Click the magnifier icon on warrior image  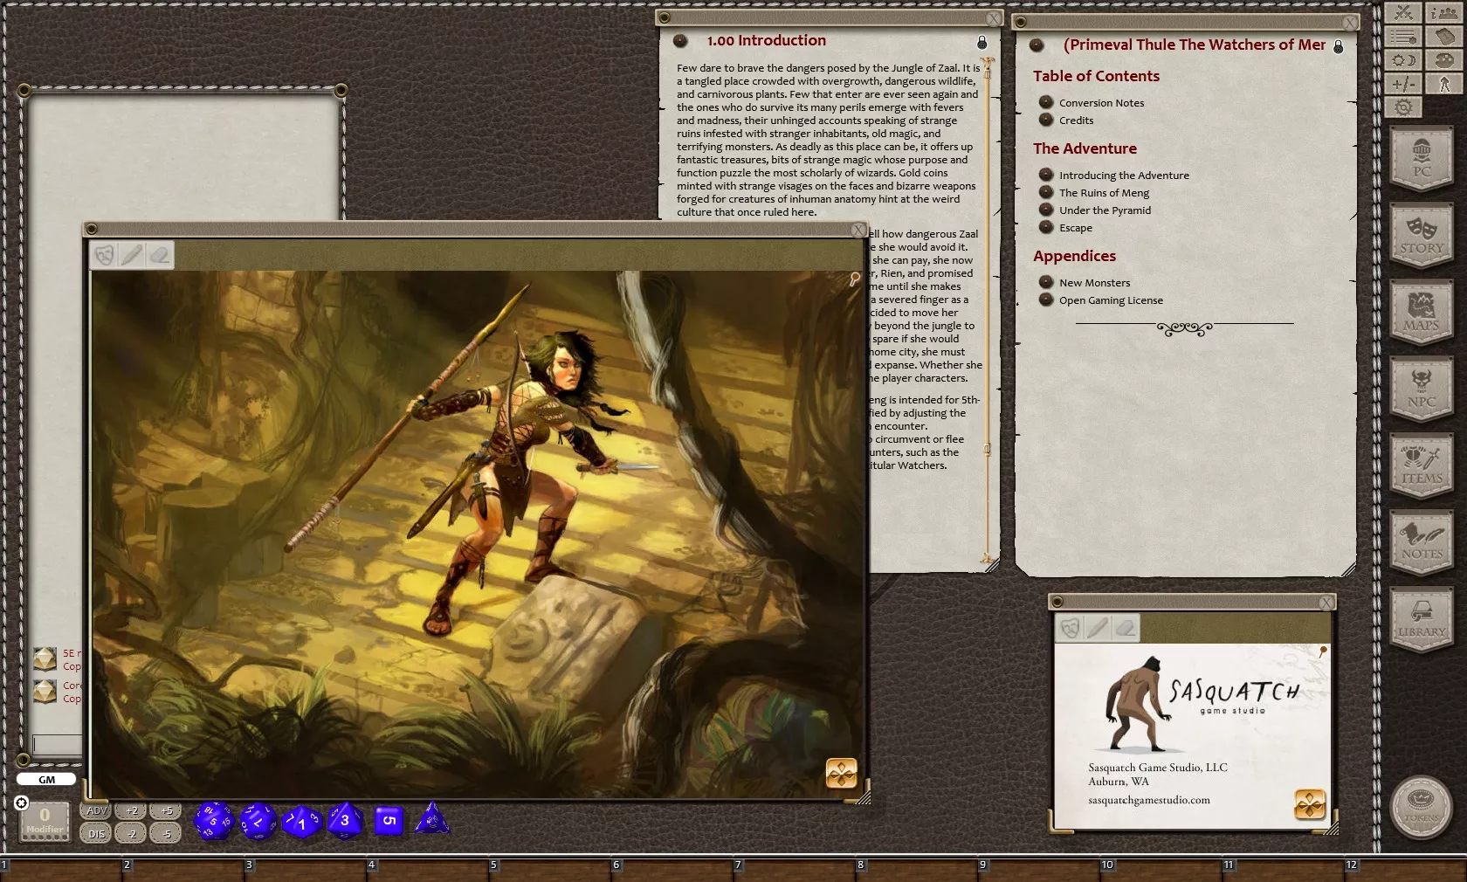pyautogui.click(x=854, y=279)
